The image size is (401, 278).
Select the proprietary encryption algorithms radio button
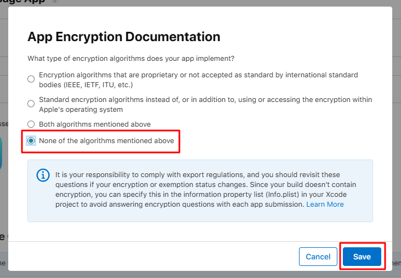click(x=31, y=79)
